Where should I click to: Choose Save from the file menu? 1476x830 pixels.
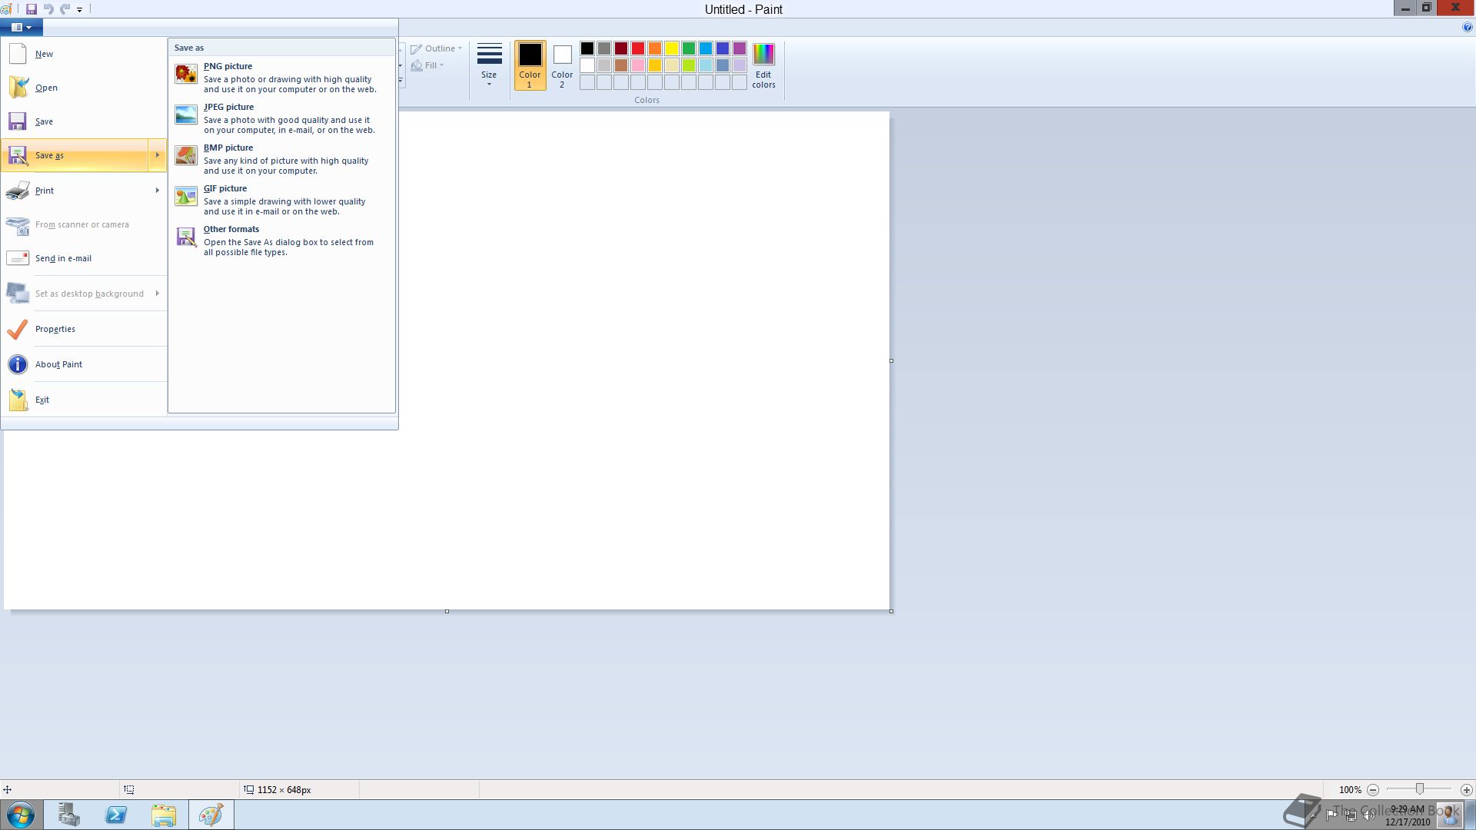84,121
